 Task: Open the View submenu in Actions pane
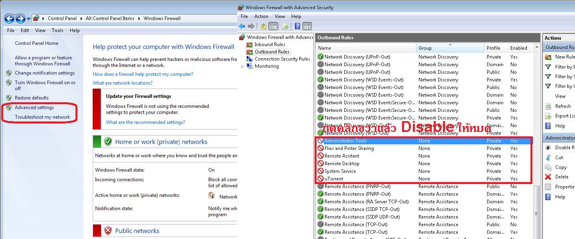(x=560, y=96)
